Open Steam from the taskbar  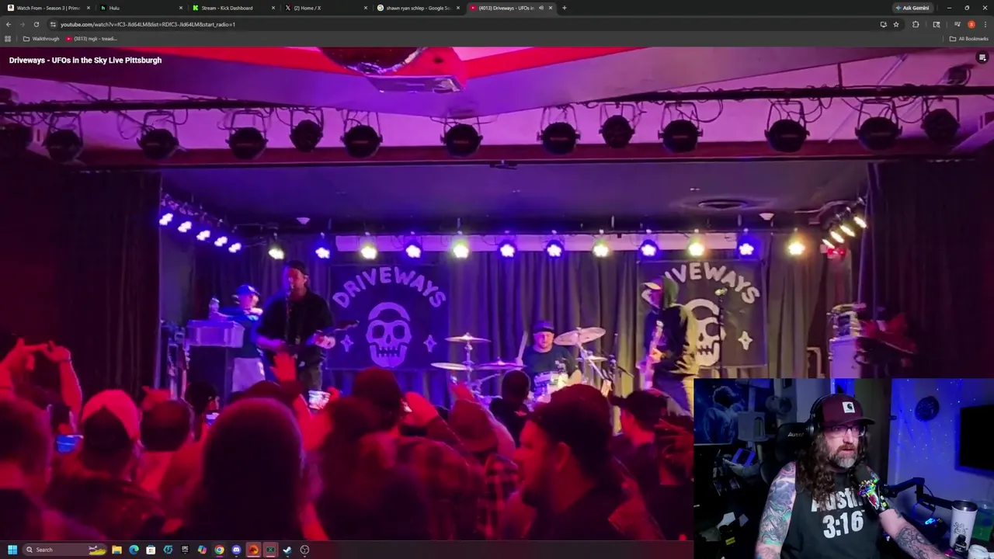(287, 550)
